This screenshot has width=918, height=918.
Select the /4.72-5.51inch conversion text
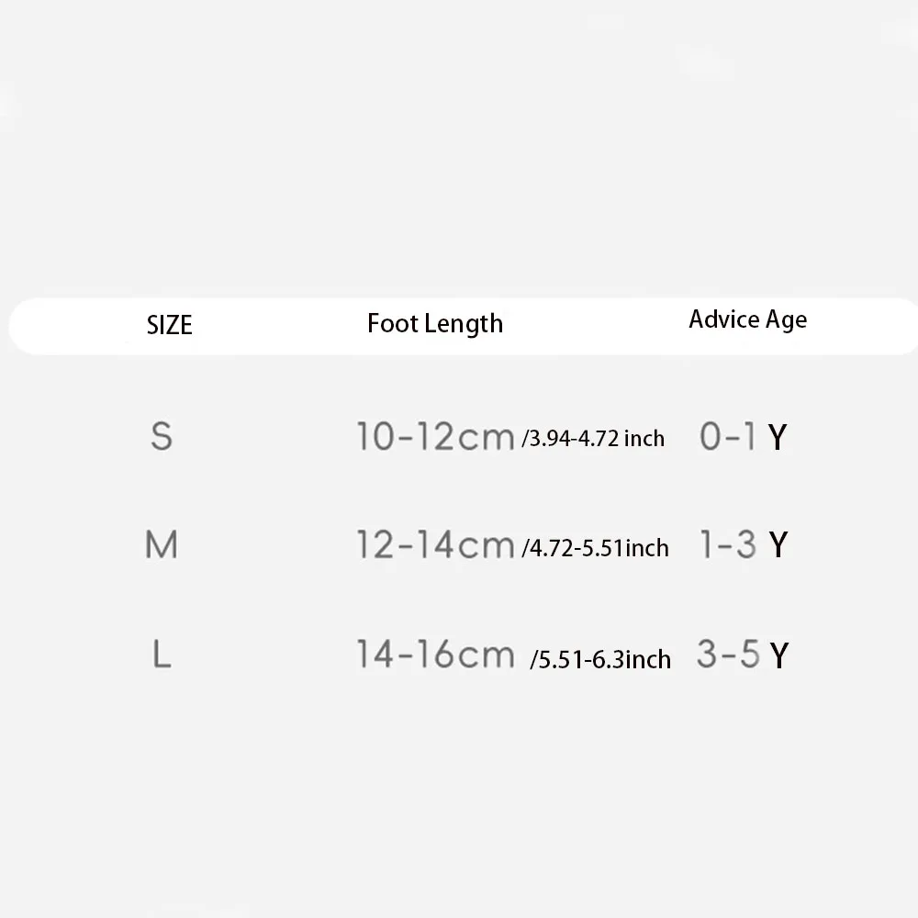click(x=595, y=549)
